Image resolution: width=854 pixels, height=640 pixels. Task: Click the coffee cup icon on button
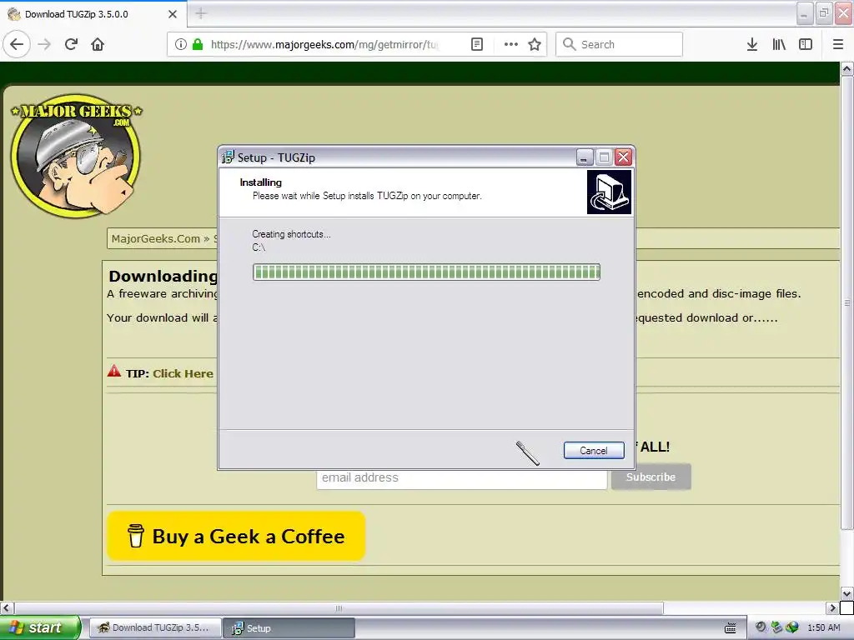(136, 536)
